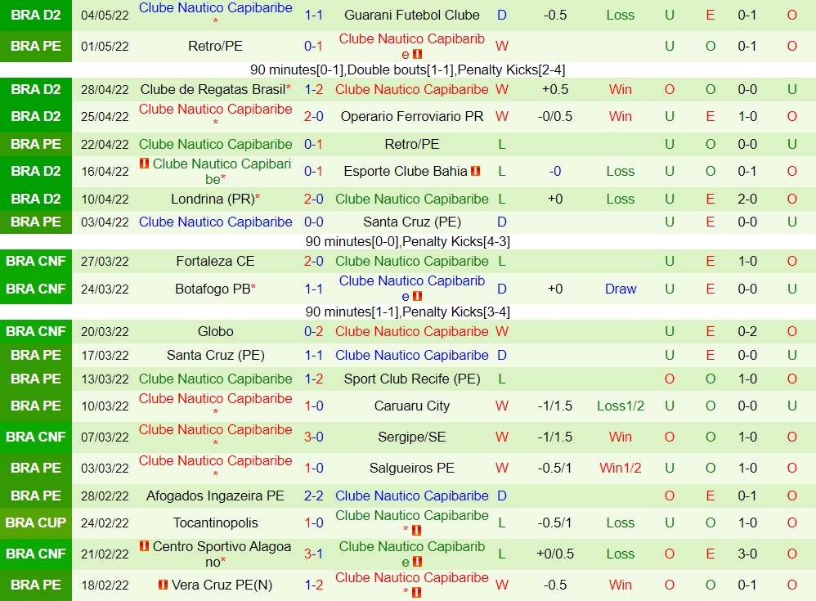Click Esporte Clube Bahia team name
The height and width of the screenshot is (601, 816).
tap(406, 171)
